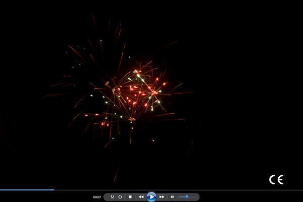303x202 pixels.
Task: Rewind to previous track
Action: 141,197
